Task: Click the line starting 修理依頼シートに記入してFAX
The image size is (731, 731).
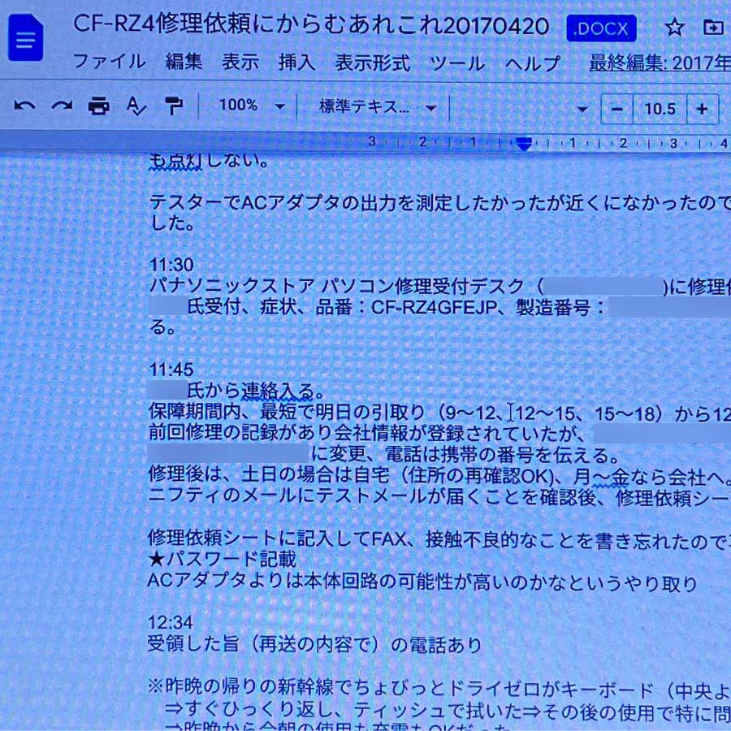Action: [x=439, y=539]
